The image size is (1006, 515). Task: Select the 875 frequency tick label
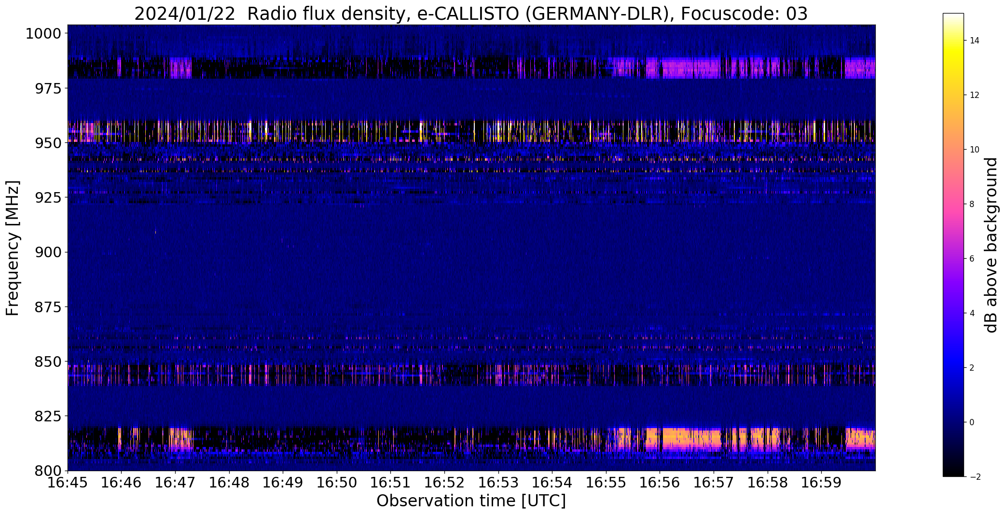tap(48, 307)
